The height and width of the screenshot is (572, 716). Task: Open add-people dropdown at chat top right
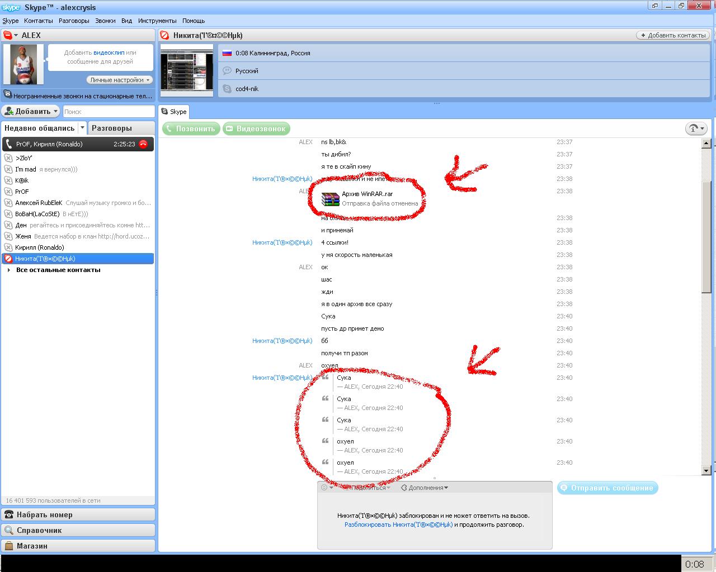tap(696, 128)
